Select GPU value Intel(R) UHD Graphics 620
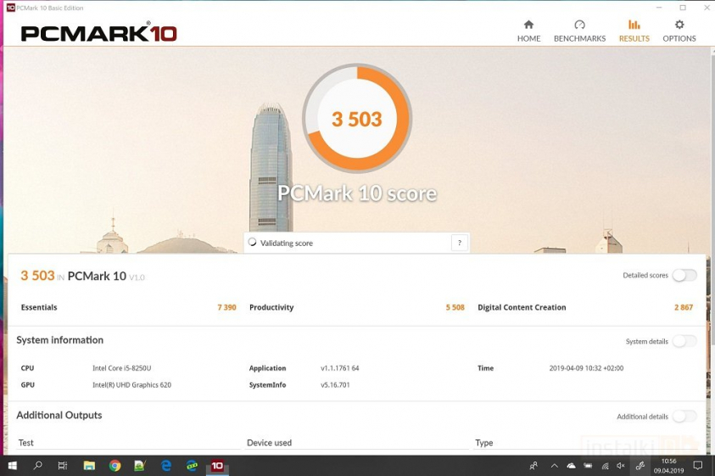715x476 pixels. click(x=131, y=384)
